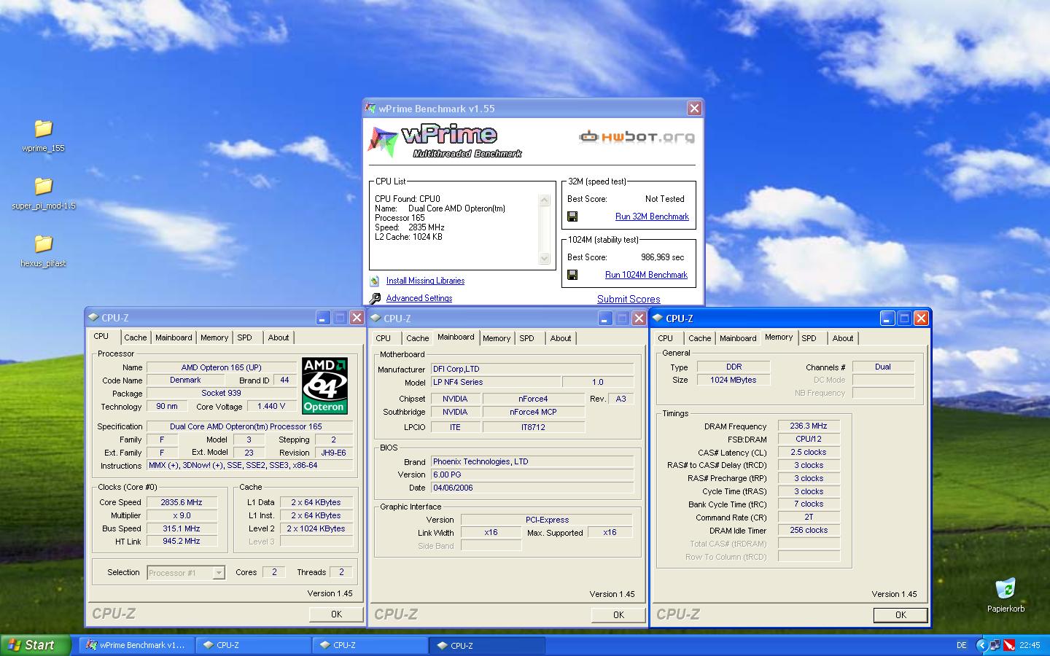Select the third CPU-Z taskbar button
Image resolution: width=1050 pixels, height=656 pixels.
pos(487,645)
